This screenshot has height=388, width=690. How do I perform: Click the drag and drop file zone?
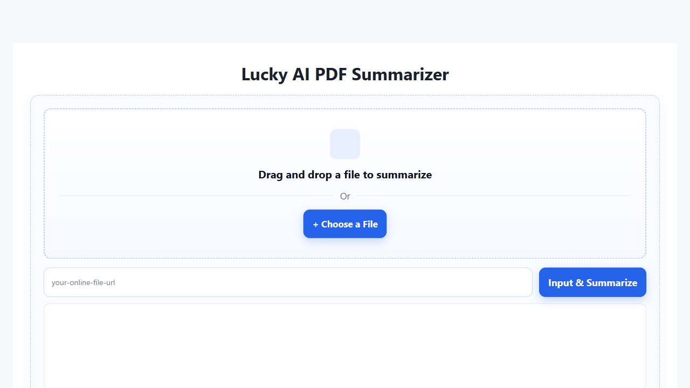(x=345, y=183)
